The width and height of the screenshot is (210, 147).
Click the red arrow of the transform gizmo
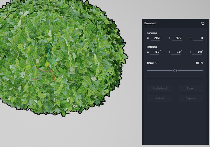54,79
